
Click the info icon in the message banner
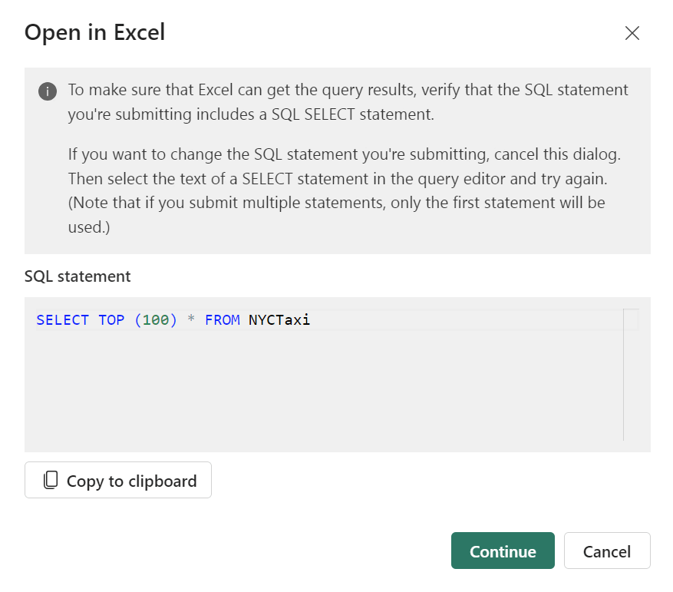[x=48, y=91]
